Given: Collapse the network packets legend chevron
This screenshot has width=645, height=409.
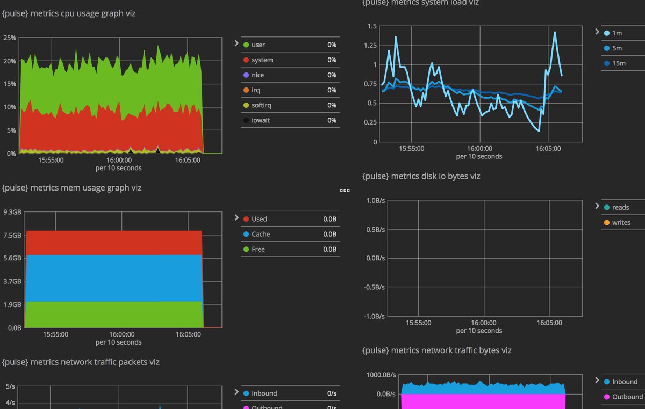Looking at the screenshot, I should tap(236, 392).
